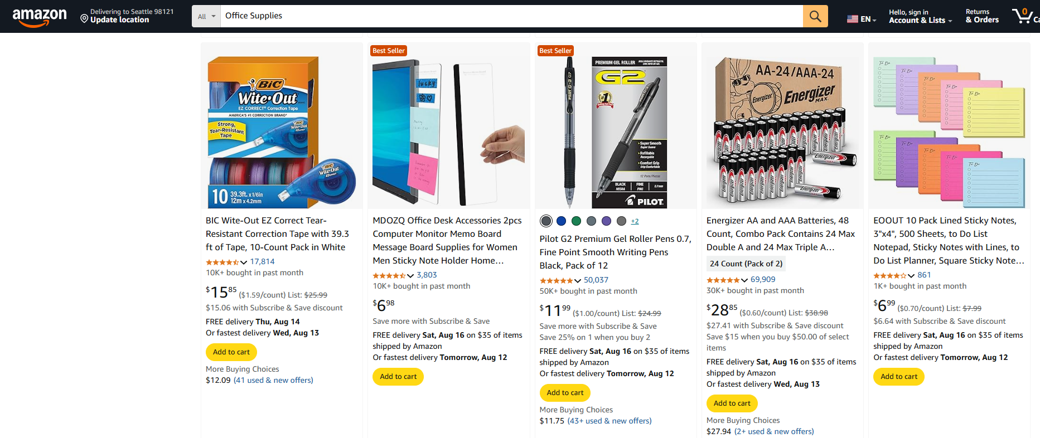Expand the BIC Wite-Out rating breakdown

coord(243,261)
